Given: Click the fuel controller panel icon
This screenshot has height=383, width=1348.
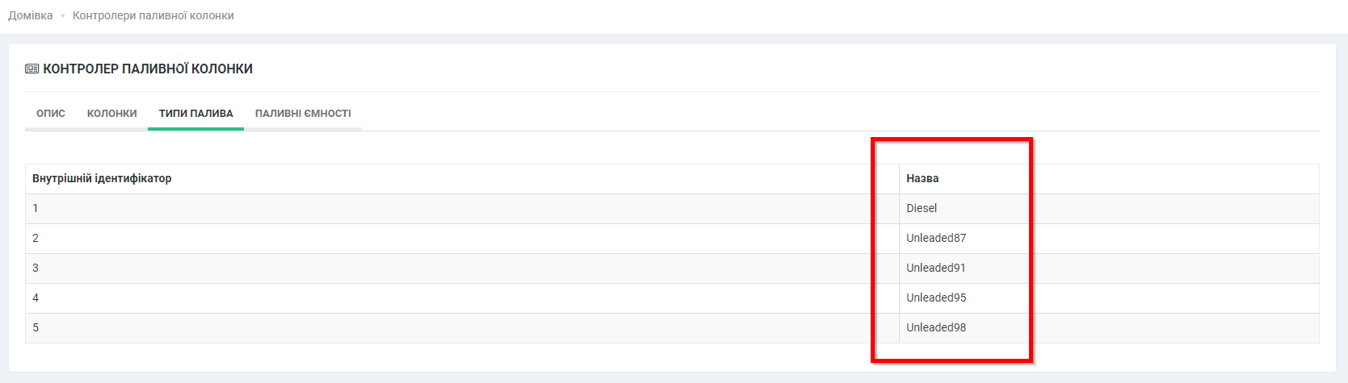Looking at the screenshot, I should [32, 69].
